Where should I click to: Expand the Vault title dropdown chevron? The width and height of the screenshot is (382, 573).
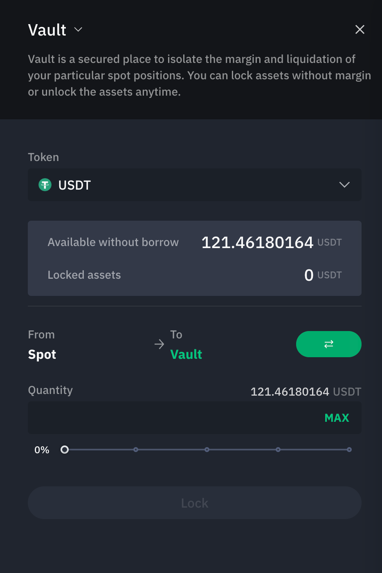78,29
